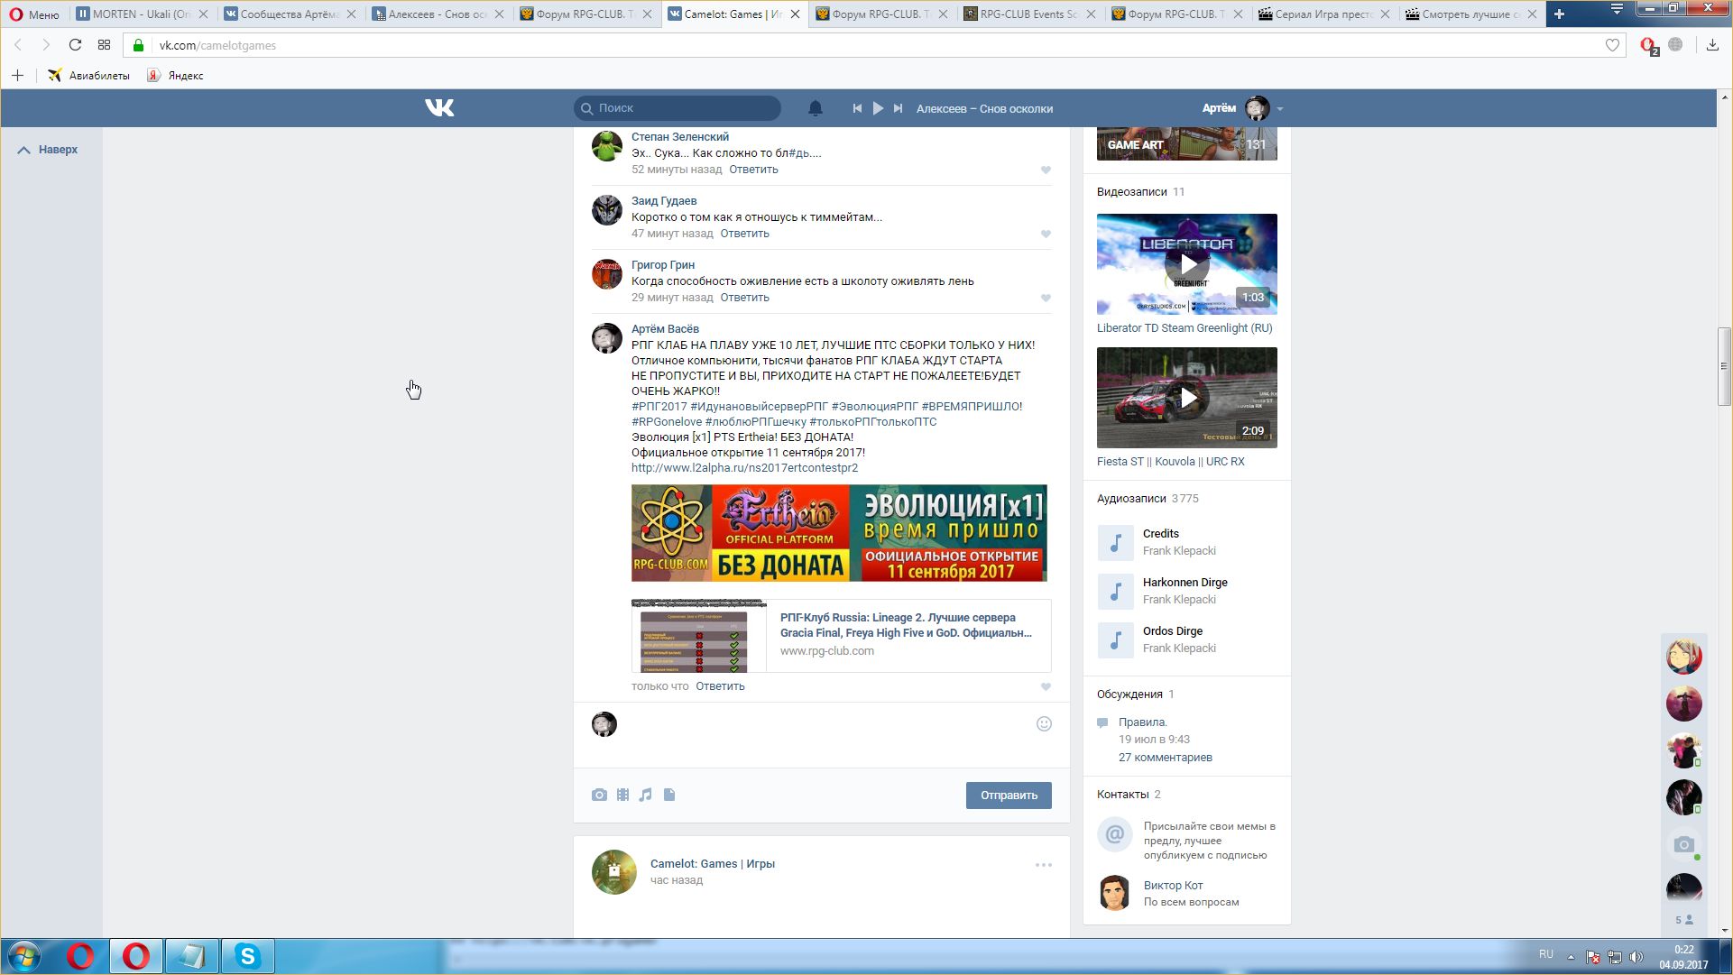1733x975 pixels.
Task: Reply to Артём Васёв's comment
Action: (720, 686)
